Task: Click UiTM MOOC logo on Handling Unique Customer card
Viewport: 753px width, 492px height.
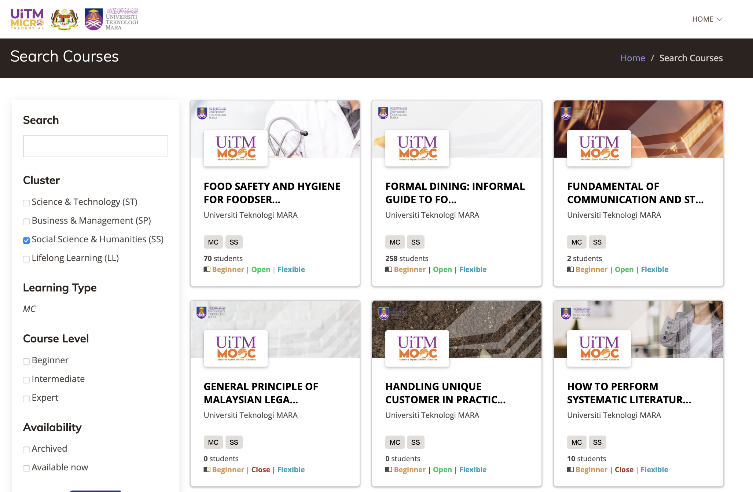Action: point(417,348)
